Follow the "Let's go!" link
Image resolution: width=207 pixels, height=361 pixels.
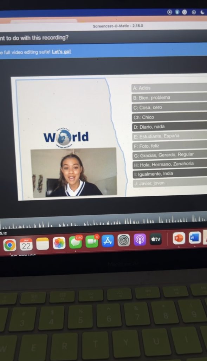coord(61,51)
